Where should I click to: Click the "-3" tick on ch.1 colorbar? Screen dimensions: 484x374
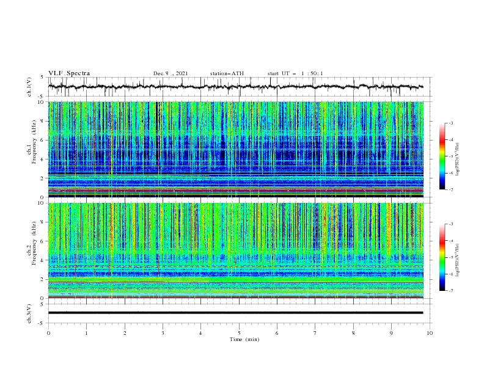click(450, 123)
